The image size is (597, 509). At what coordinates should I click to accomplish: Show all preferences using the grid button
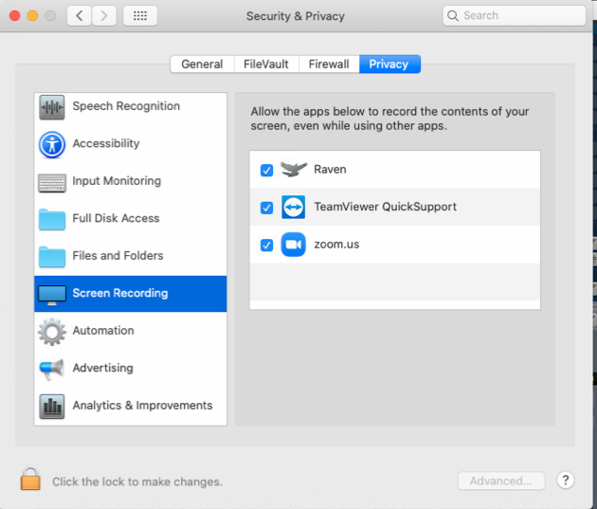pos(140,16)
